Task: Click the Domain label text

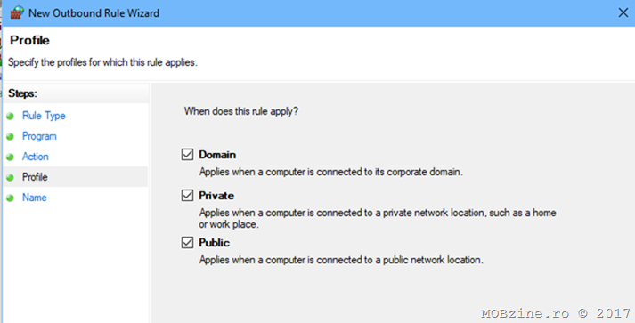Action: click(217, 155)
